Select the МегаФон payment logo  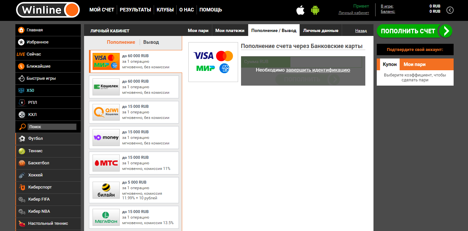click(x=106, y=218)
